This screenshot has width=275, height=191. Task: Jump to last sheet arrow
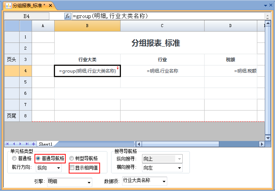tap(27, 144)
